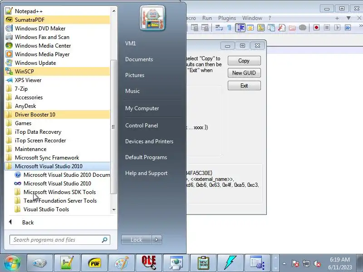
Task: Click the network tray icon
Action: pos(306,263)
